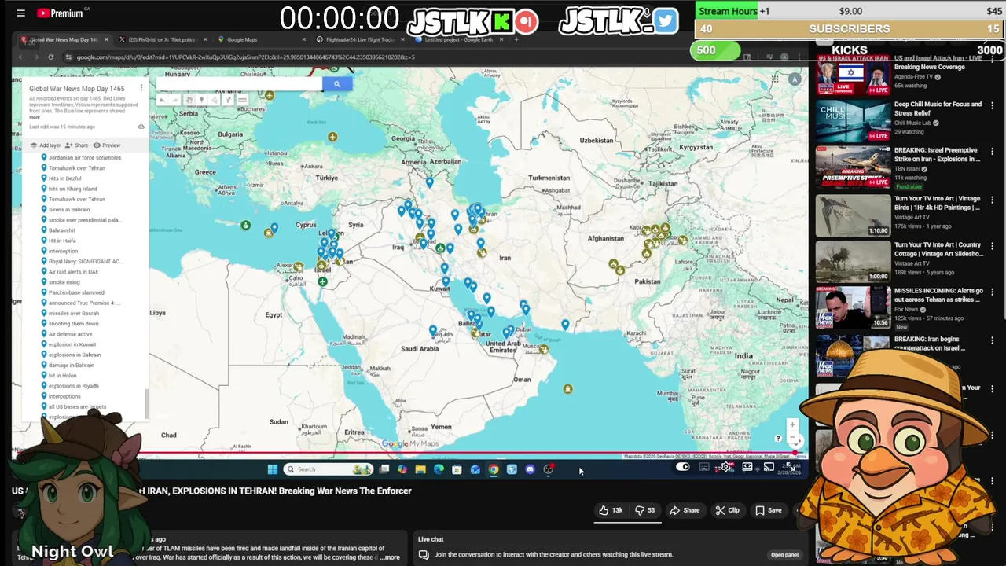Open the Google apps grid icon
Viewport: 1006px width, 566px height.
pyautogui.click(x=774, y=79)
